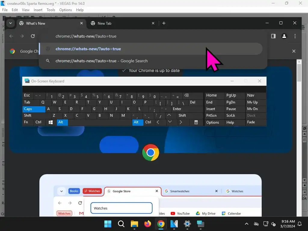Screen dimensions: 308x231
Task: Click the Home key
Action: click(x=215, y=95)
